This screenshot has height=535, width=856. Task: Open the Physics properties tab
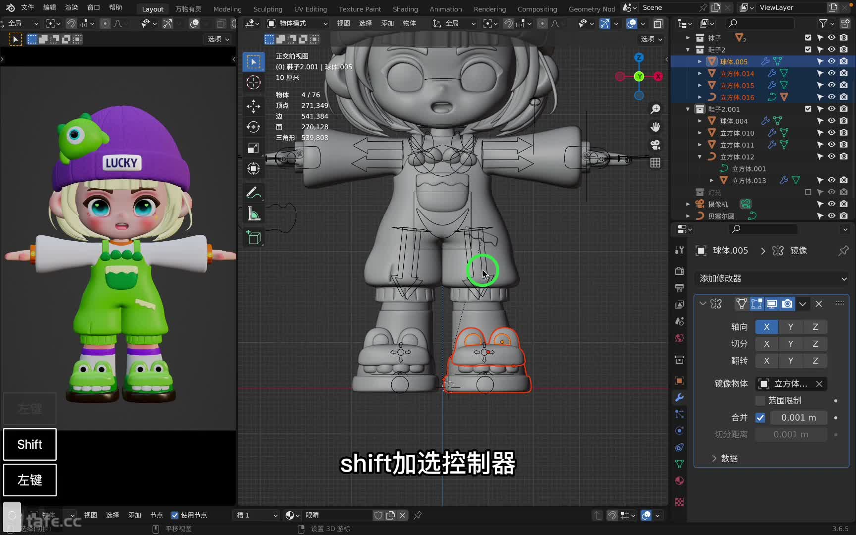coord(679,430)
